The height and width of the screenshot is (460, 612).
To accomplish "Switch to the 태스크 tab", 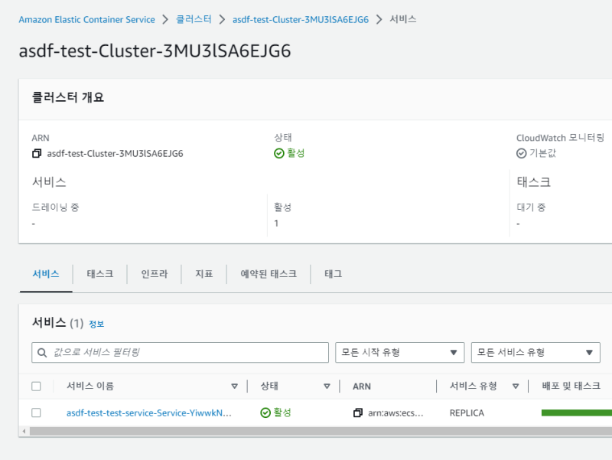I will coord(99,273).
